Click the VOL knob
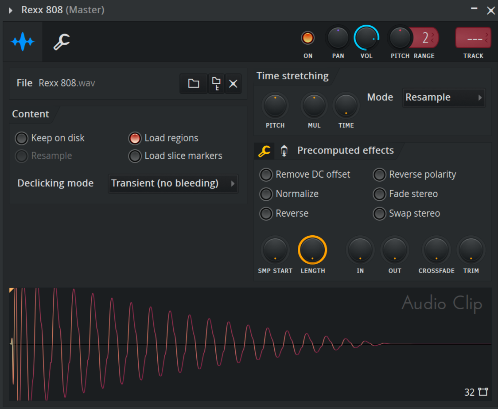This screenshot has width=498, height=409. tap(366, 38)
